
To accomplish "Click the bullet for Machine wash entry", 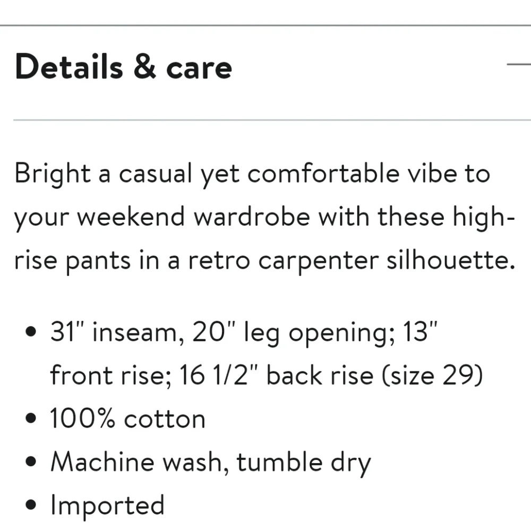I will pos(31,461).
